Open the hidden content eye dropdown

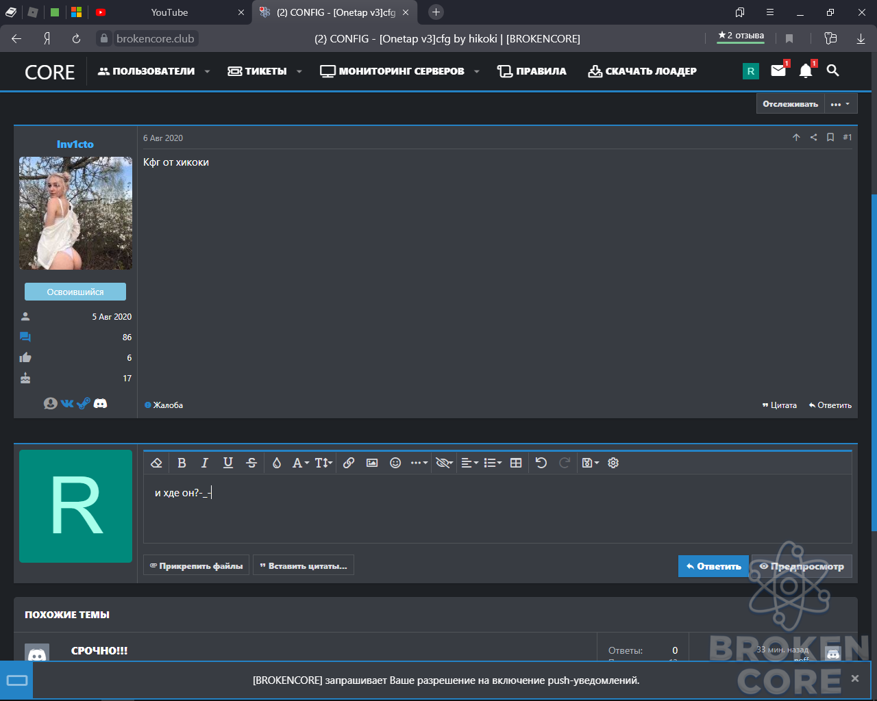[444, 463]
